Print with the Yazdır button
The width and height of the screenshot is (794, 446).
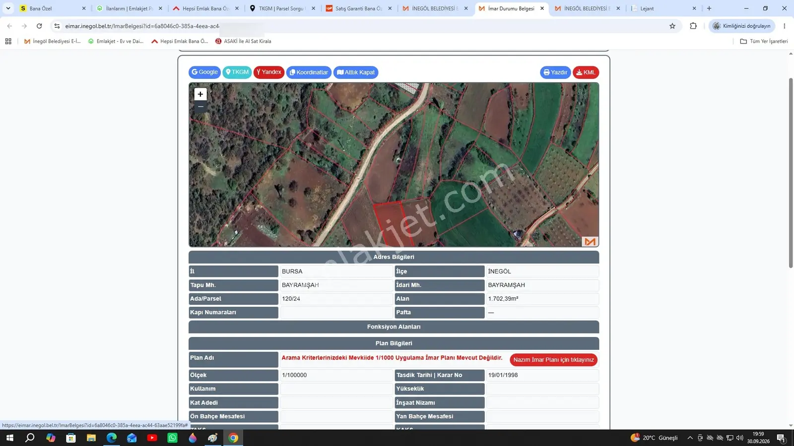pyautogui.click(x=555, y=72)
